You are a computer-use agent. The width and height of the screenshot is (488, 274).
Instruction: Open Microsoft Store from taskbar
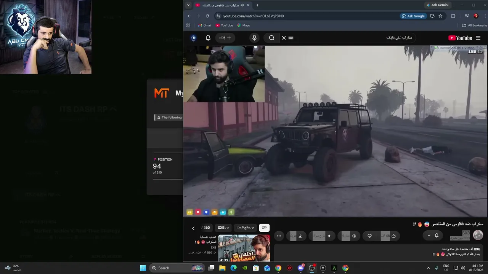[x=256, y=268]
